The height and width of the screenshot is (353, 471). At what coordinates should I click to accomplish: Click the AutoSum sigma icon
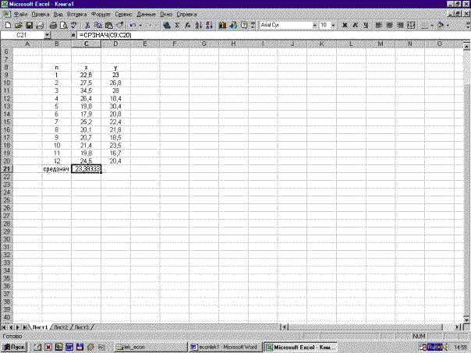[x=178, y=25]
